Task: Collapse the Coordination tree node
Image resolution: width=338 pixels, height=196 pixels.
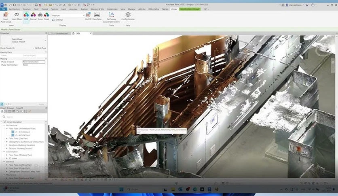Action: coord(4,152)
